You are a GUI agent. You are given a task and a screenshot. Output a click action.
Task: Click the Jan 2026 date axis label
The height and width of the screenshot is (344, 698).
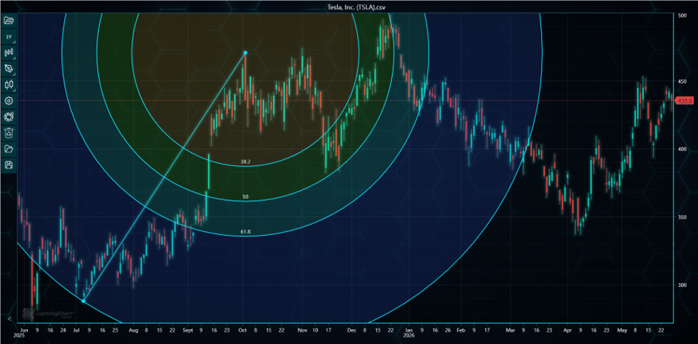[409, 333]
